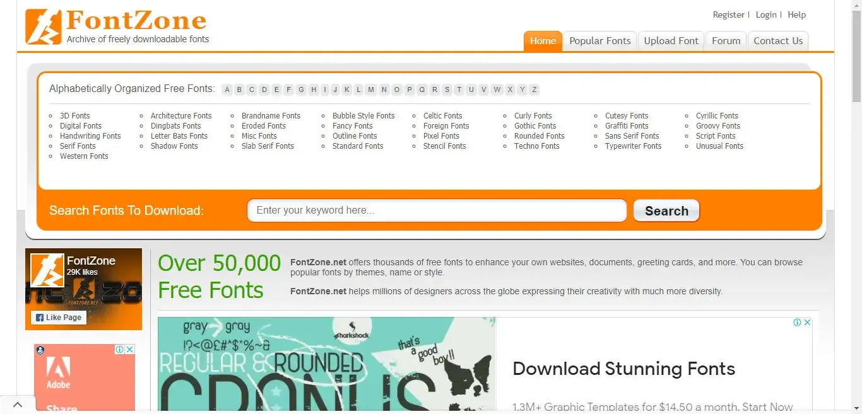Open the Pixel Fonts category

pos(441,136)
